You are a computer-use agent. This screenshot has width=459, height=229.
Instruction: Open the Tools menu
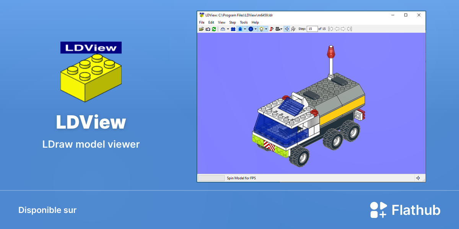(244, 23)
